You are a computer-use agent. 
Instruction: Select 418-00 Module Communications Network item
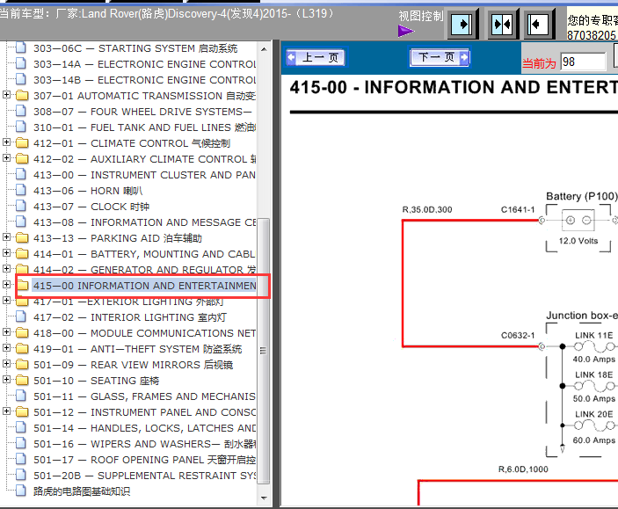[144, 333]
